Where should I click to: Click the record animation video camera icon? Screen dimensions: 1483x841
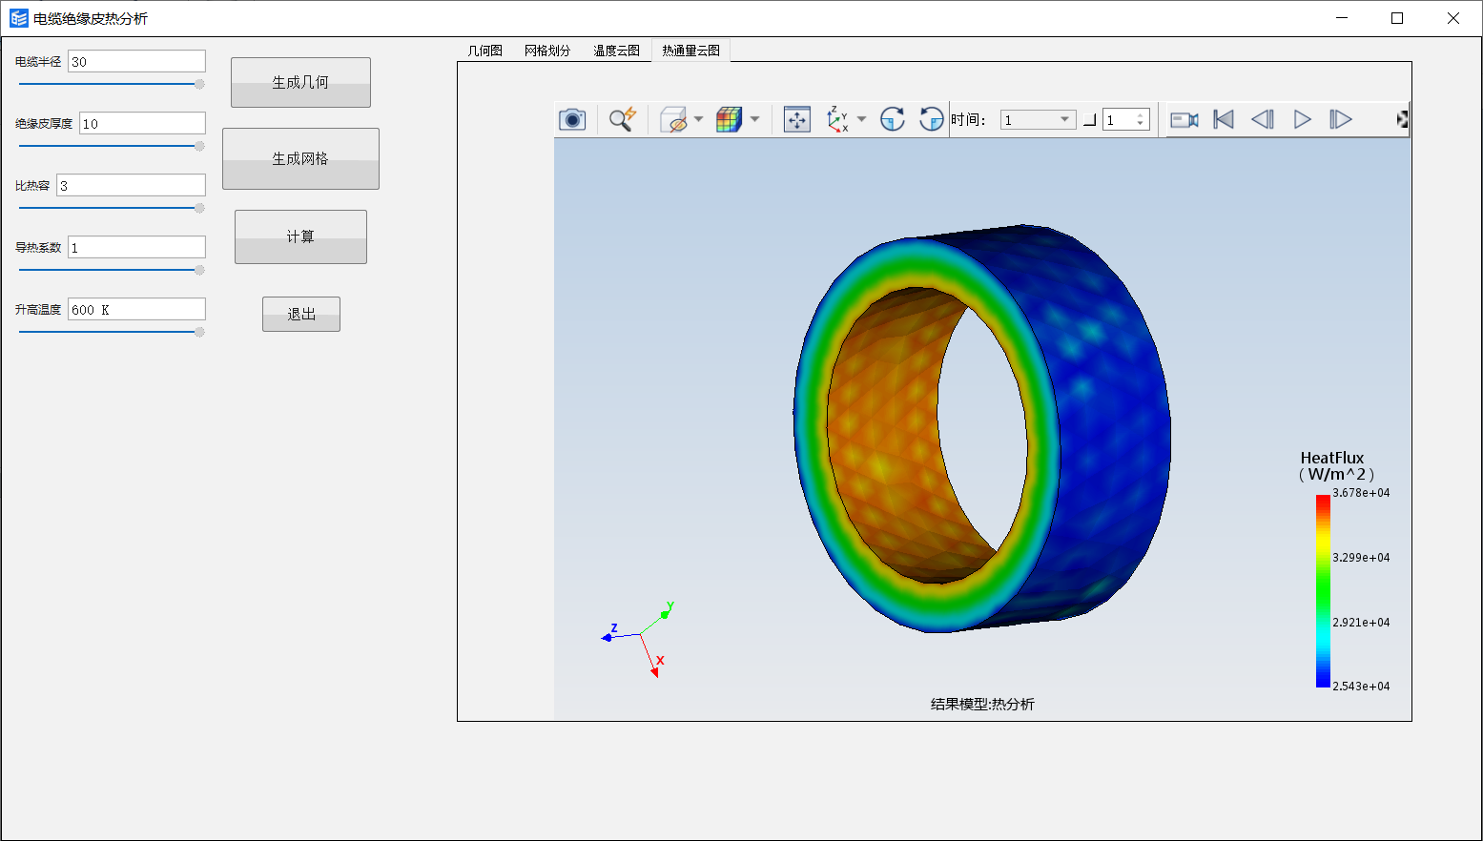click(x=1184, y=119)
